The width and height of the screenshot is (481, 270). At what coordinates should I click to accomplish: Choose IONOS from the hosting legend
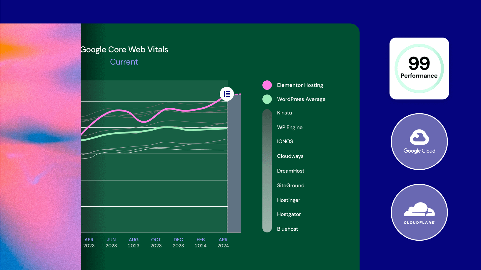[x=285, y=141]
